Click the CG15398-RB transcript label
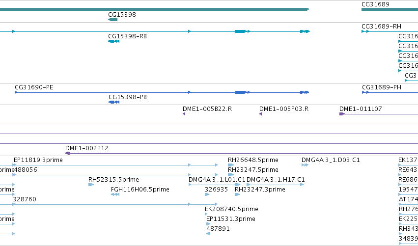The width and height of the screenshot is (418, 246). tap(127, 36)
